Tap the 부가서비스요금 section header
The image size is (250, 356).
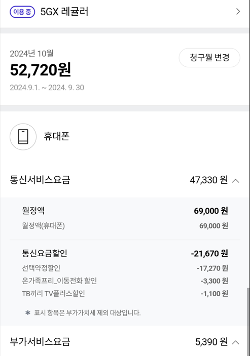coord(125,342)
